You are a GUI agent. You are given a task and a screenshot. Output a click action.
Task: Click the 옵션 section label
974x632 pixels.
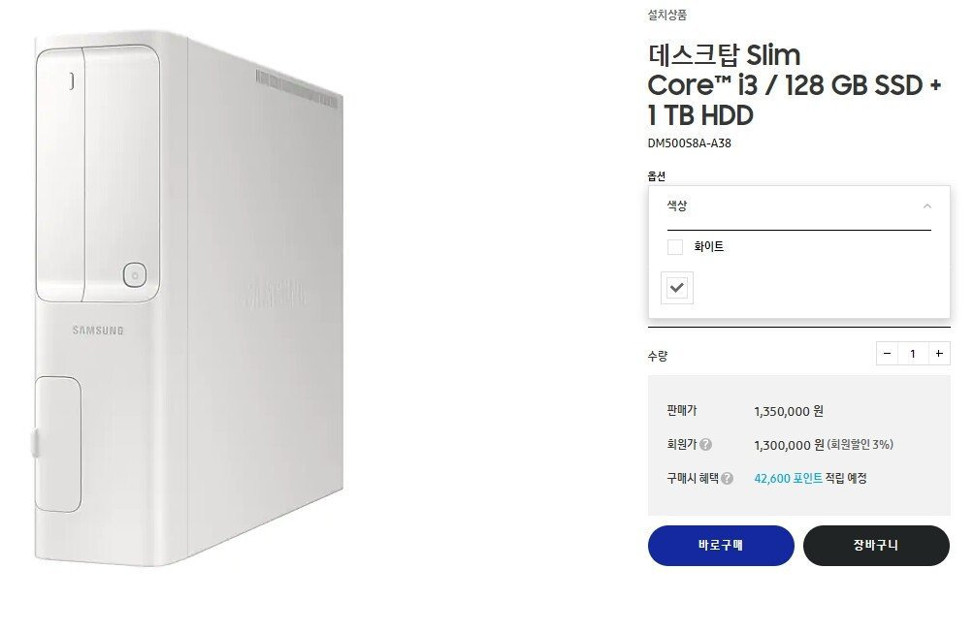pos(657,176)
